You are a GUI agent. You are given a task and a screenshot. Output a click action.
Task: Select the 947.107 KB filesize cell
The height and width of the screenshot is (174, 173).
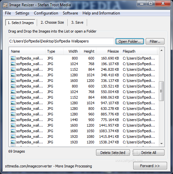coord(110,103)
